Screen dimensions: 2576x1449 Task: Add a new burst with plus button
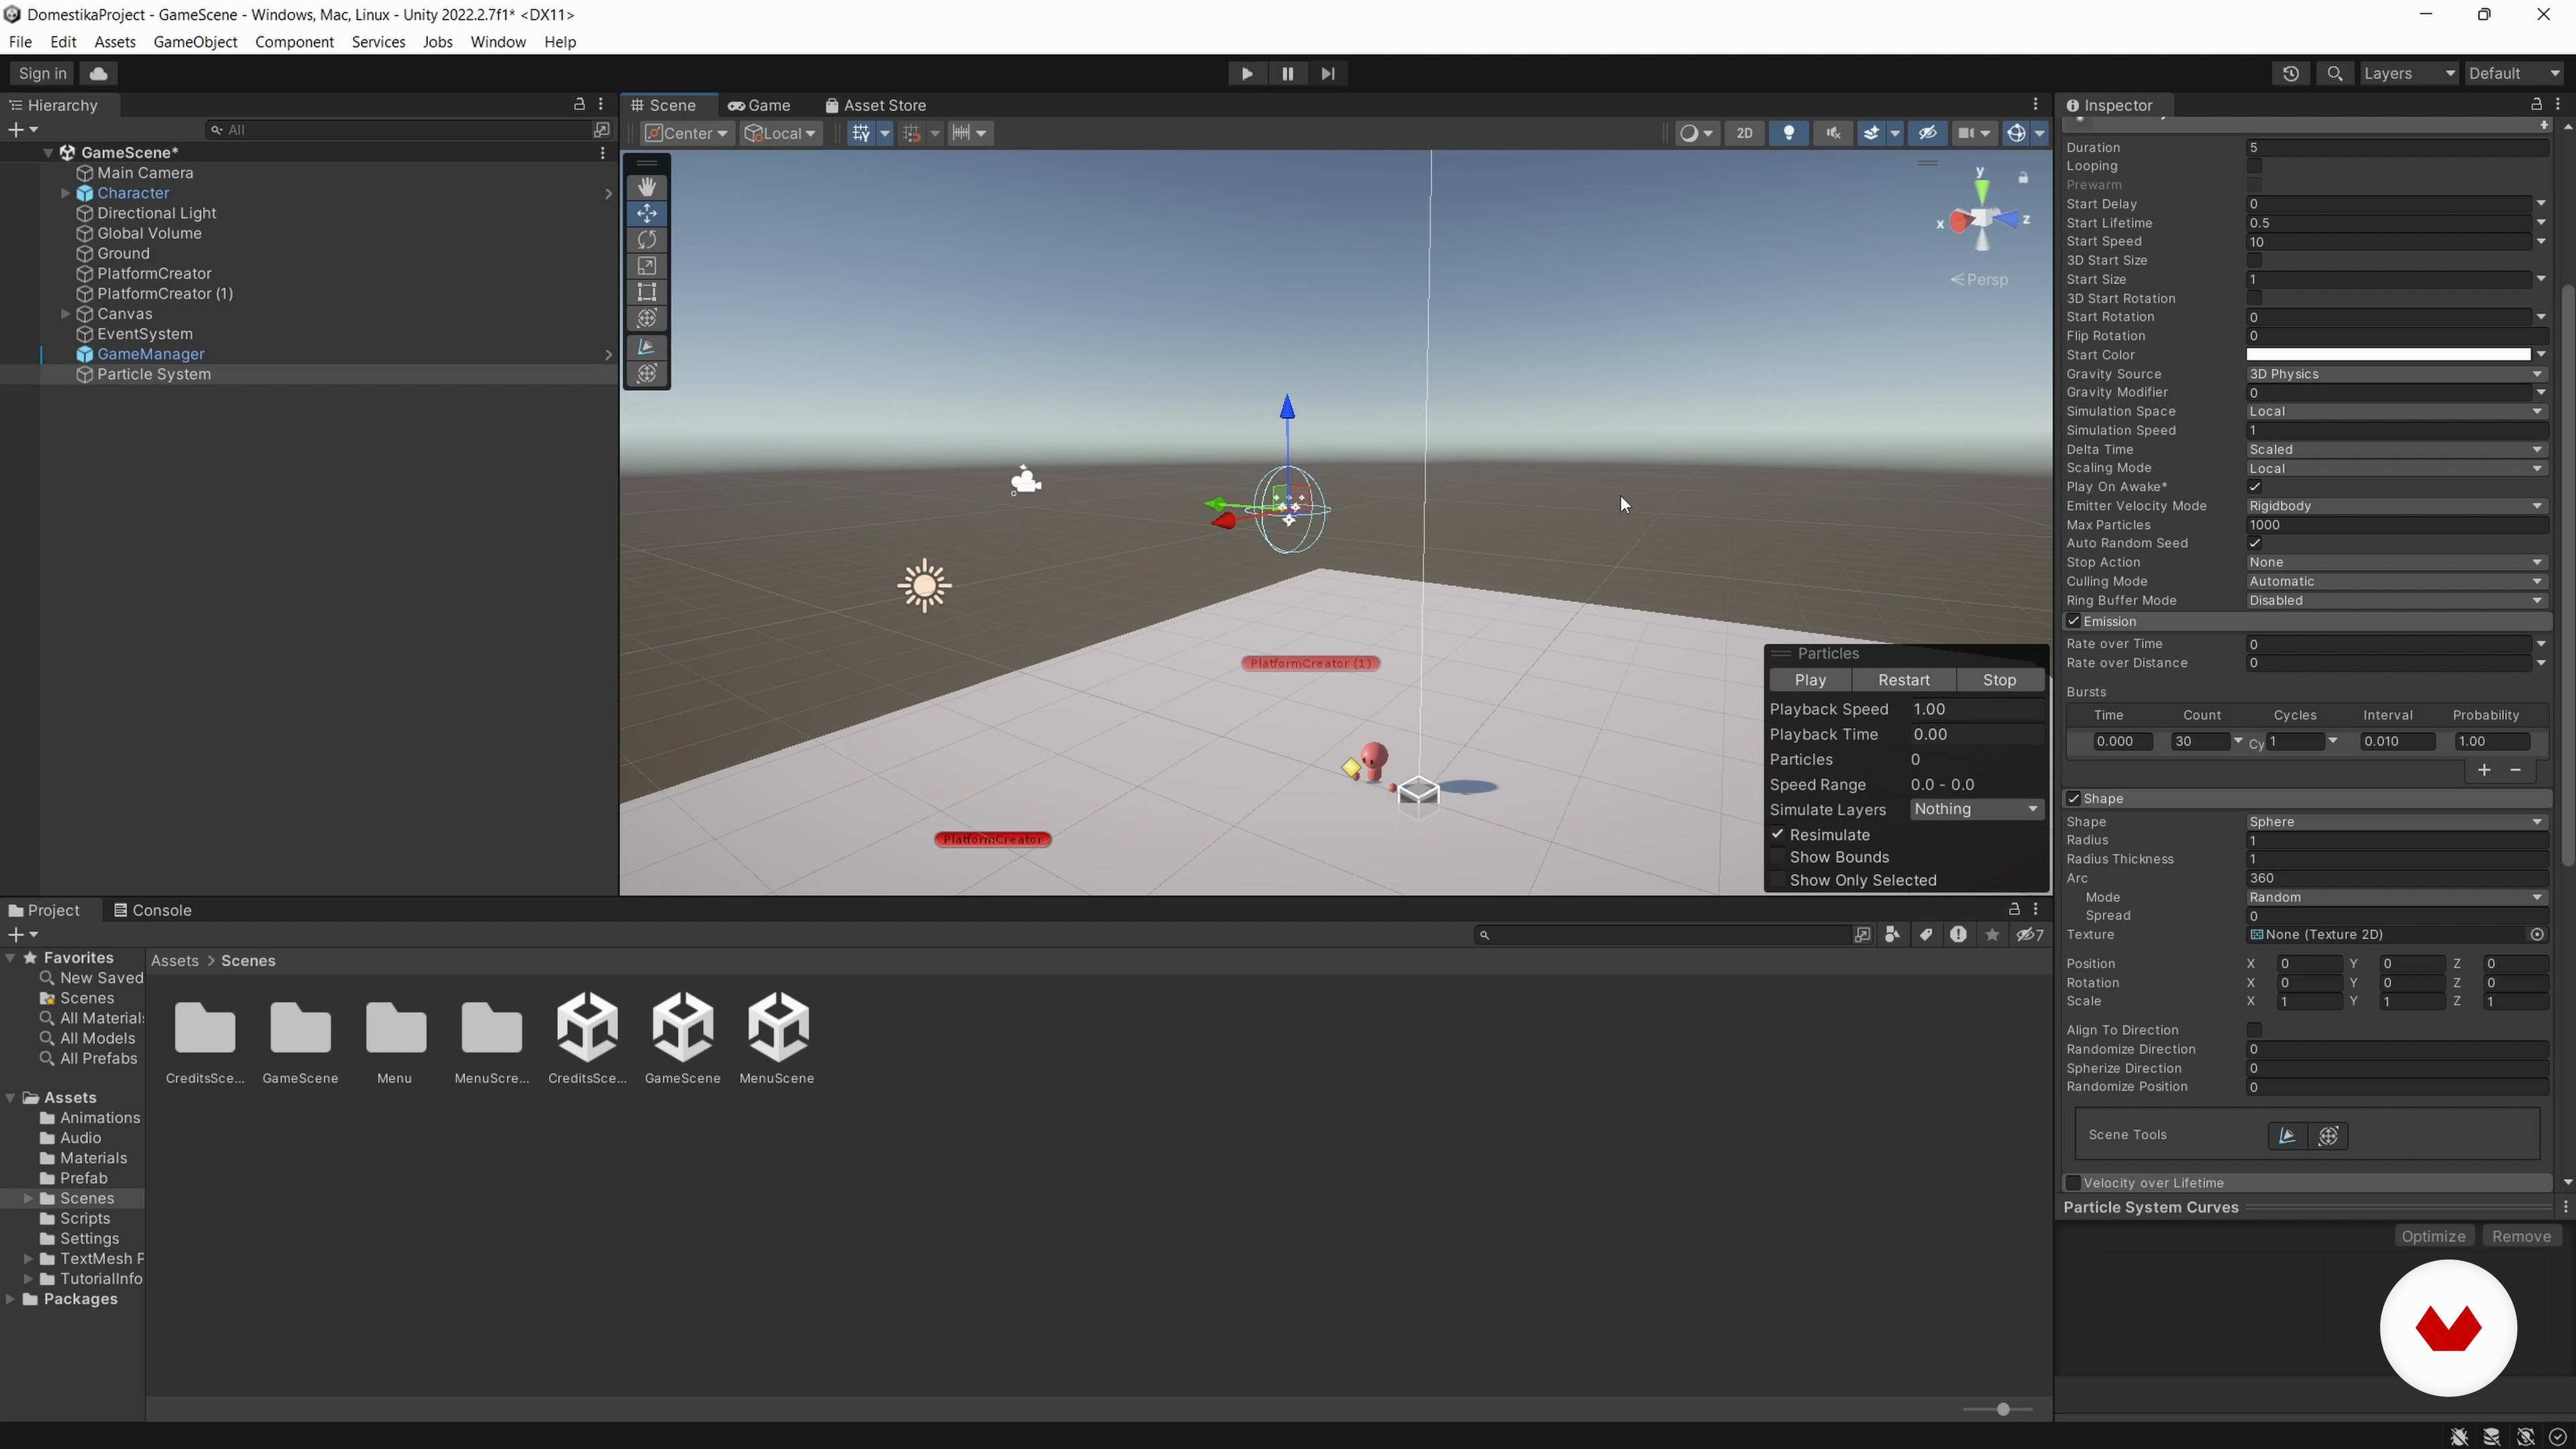tap(2484, 770)
